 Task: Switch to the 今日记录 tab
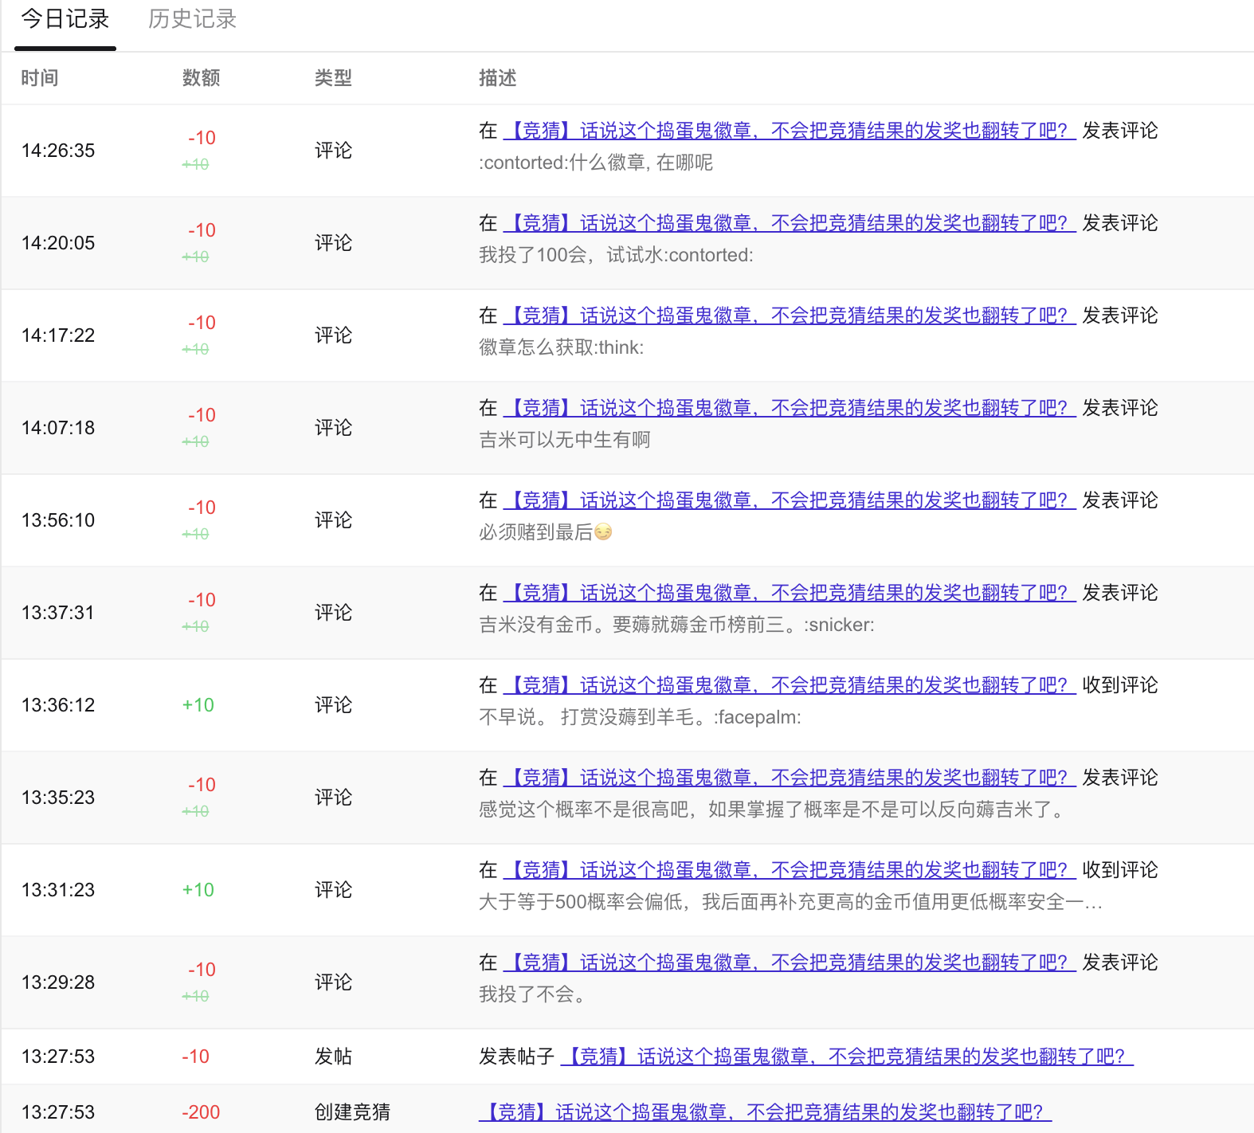click(65, 19)
